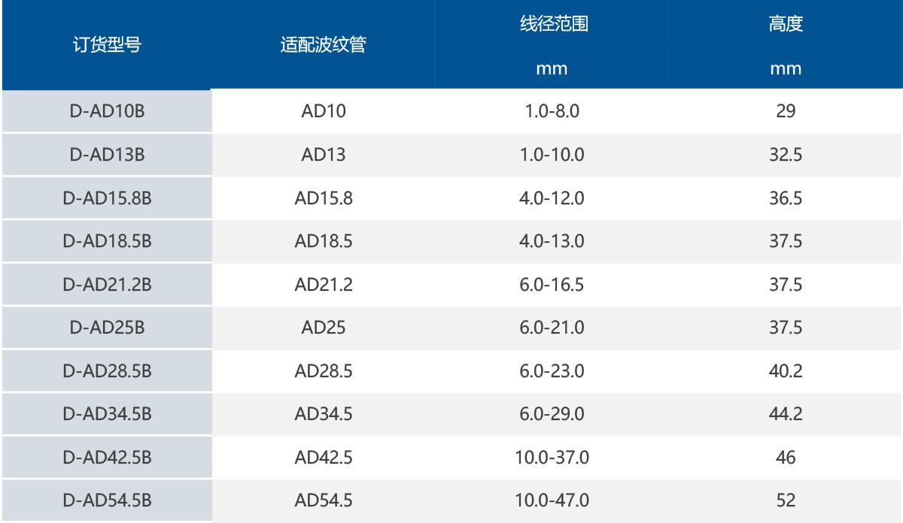
Task: Click the AD34.5 conduit cell
Action: pyautogui.click(x=324, y=414)
